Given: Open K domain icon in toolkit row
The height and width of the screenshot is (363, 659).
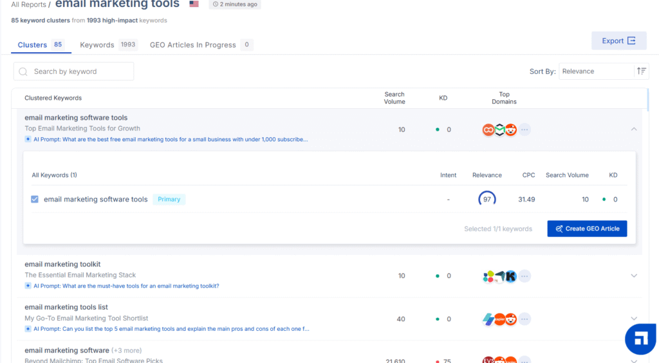Looking at the screenshot, I should [510, 276].
